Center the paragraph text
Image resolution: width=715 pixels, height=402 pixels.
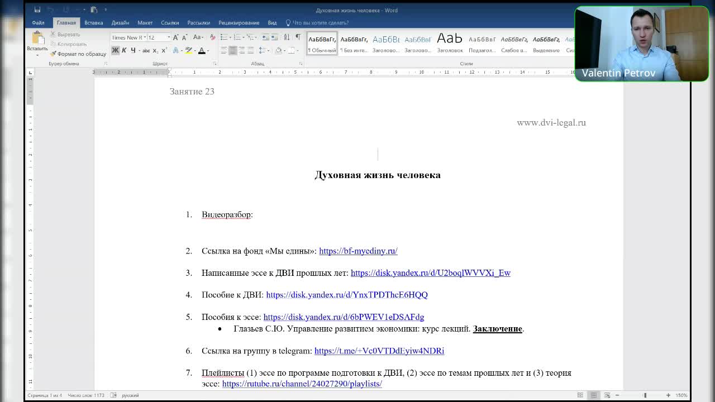[x=233, y=50]
